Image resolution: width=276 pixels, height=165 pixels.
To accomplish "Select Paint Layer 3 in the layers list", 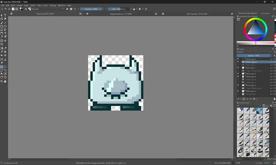I will click(251, 86).
